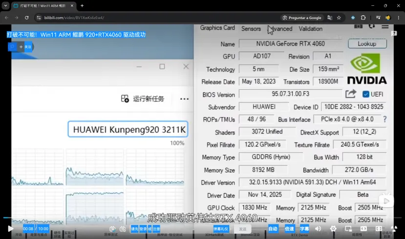Screen dimensions: 405x239
Task: Click the 注册 register link
Action: pyautogui.click(x=156, y=229)
